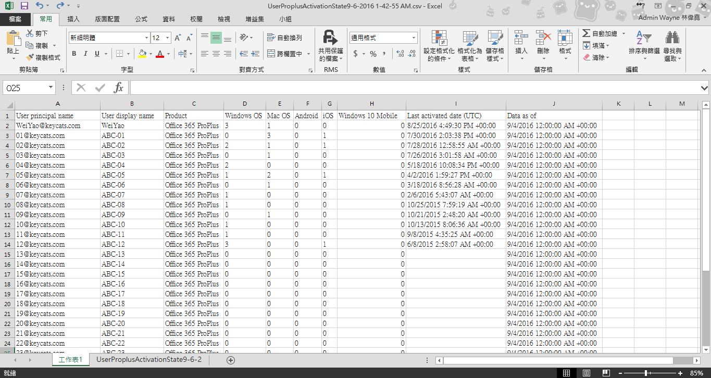Add a new sheet with plus icon
The image size is (711, 378).
point(231,360)
